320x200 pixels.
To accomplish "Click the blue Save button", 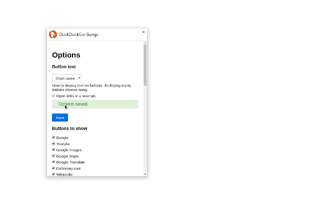I will [60, 117].
